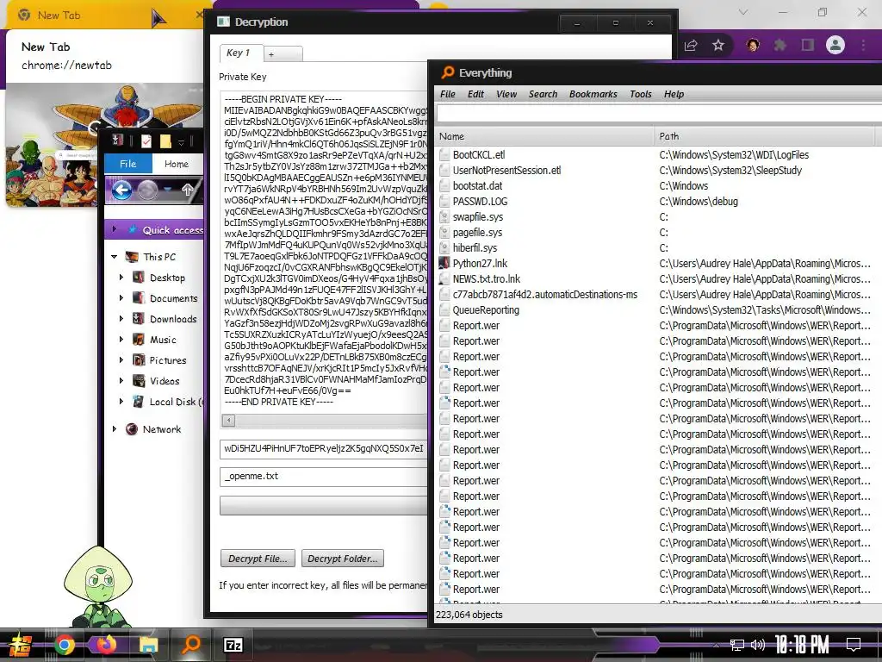
Task: Select BootCKCL.etl in results
Action: (479, 155)
